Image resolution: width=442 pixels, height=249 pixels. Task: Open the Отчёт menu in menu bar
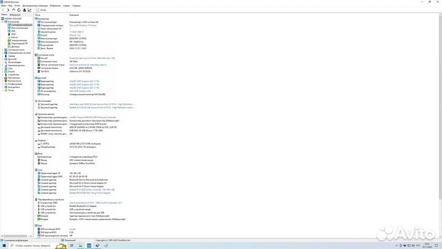[17, 6]
